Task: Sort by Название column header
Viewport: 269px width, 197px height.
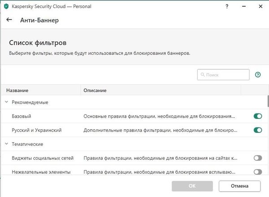Action: click(x=21, y=90)
